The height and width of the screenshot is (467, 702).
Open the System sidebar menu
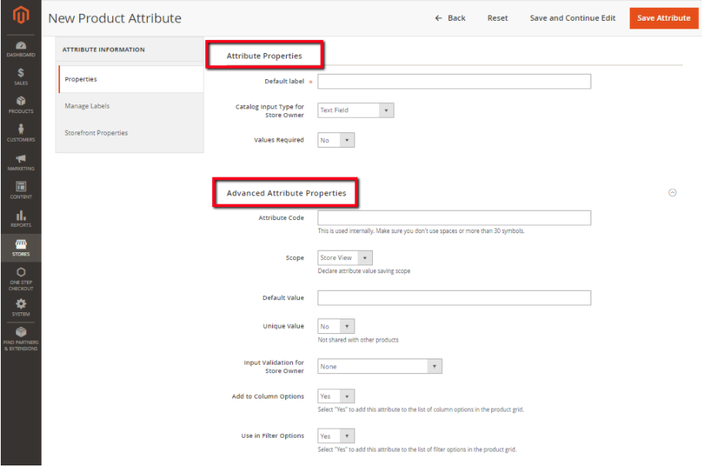[x=21, y=308]
